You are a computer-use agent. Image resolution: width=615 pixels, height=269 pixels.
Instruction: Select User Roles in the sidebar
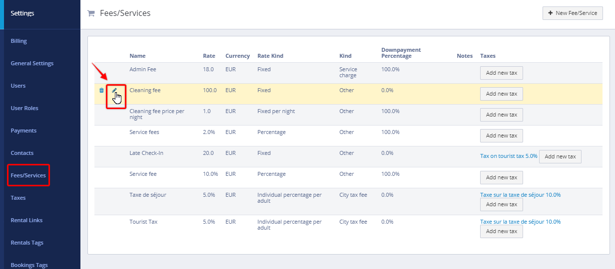pos(24,108)
